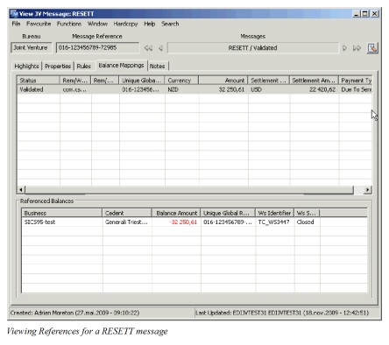This screenshot has width=389, height=345.
Task: Sort by Rem/W... column header
Action: point(75,81)
